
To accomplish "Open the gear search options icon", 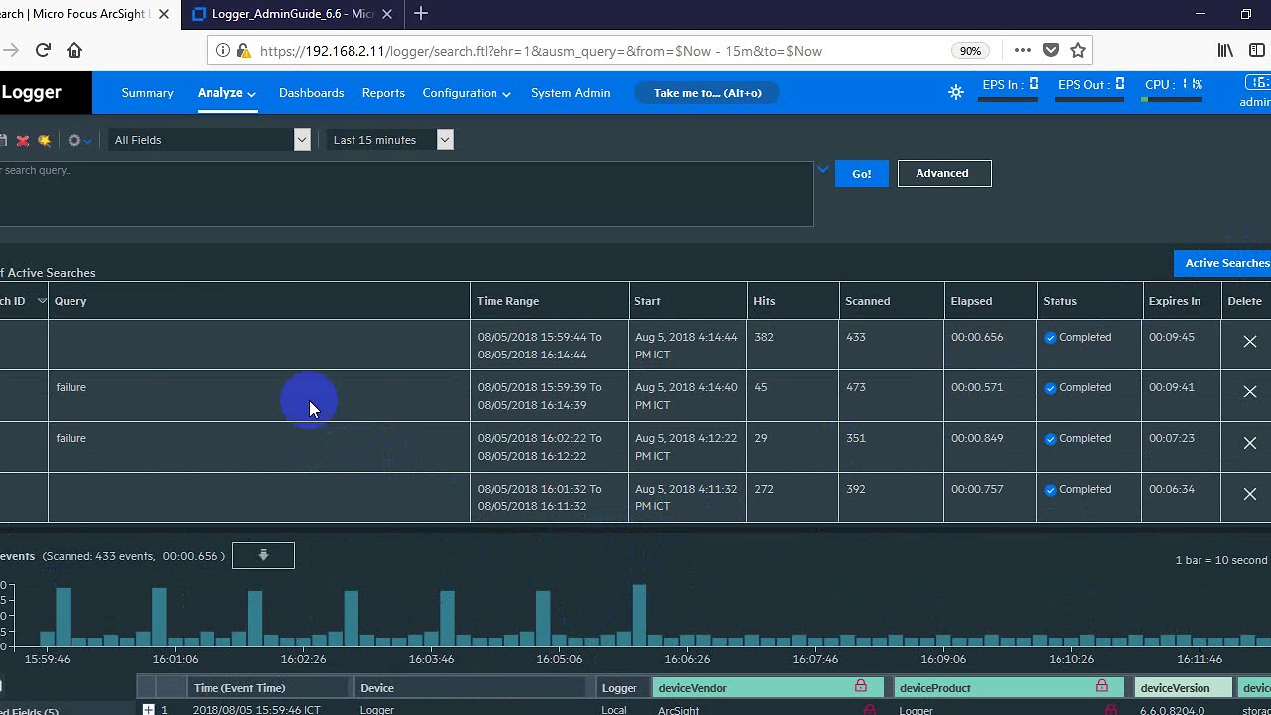I will pos(78,140).
